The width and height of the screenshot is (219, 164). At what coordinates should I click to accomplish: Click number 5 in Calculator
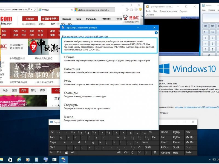(x=213, y=44)
